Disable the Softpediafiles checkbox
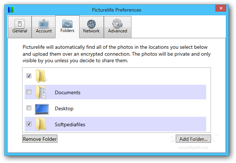The image size is (236, 163). coord(29,124)
